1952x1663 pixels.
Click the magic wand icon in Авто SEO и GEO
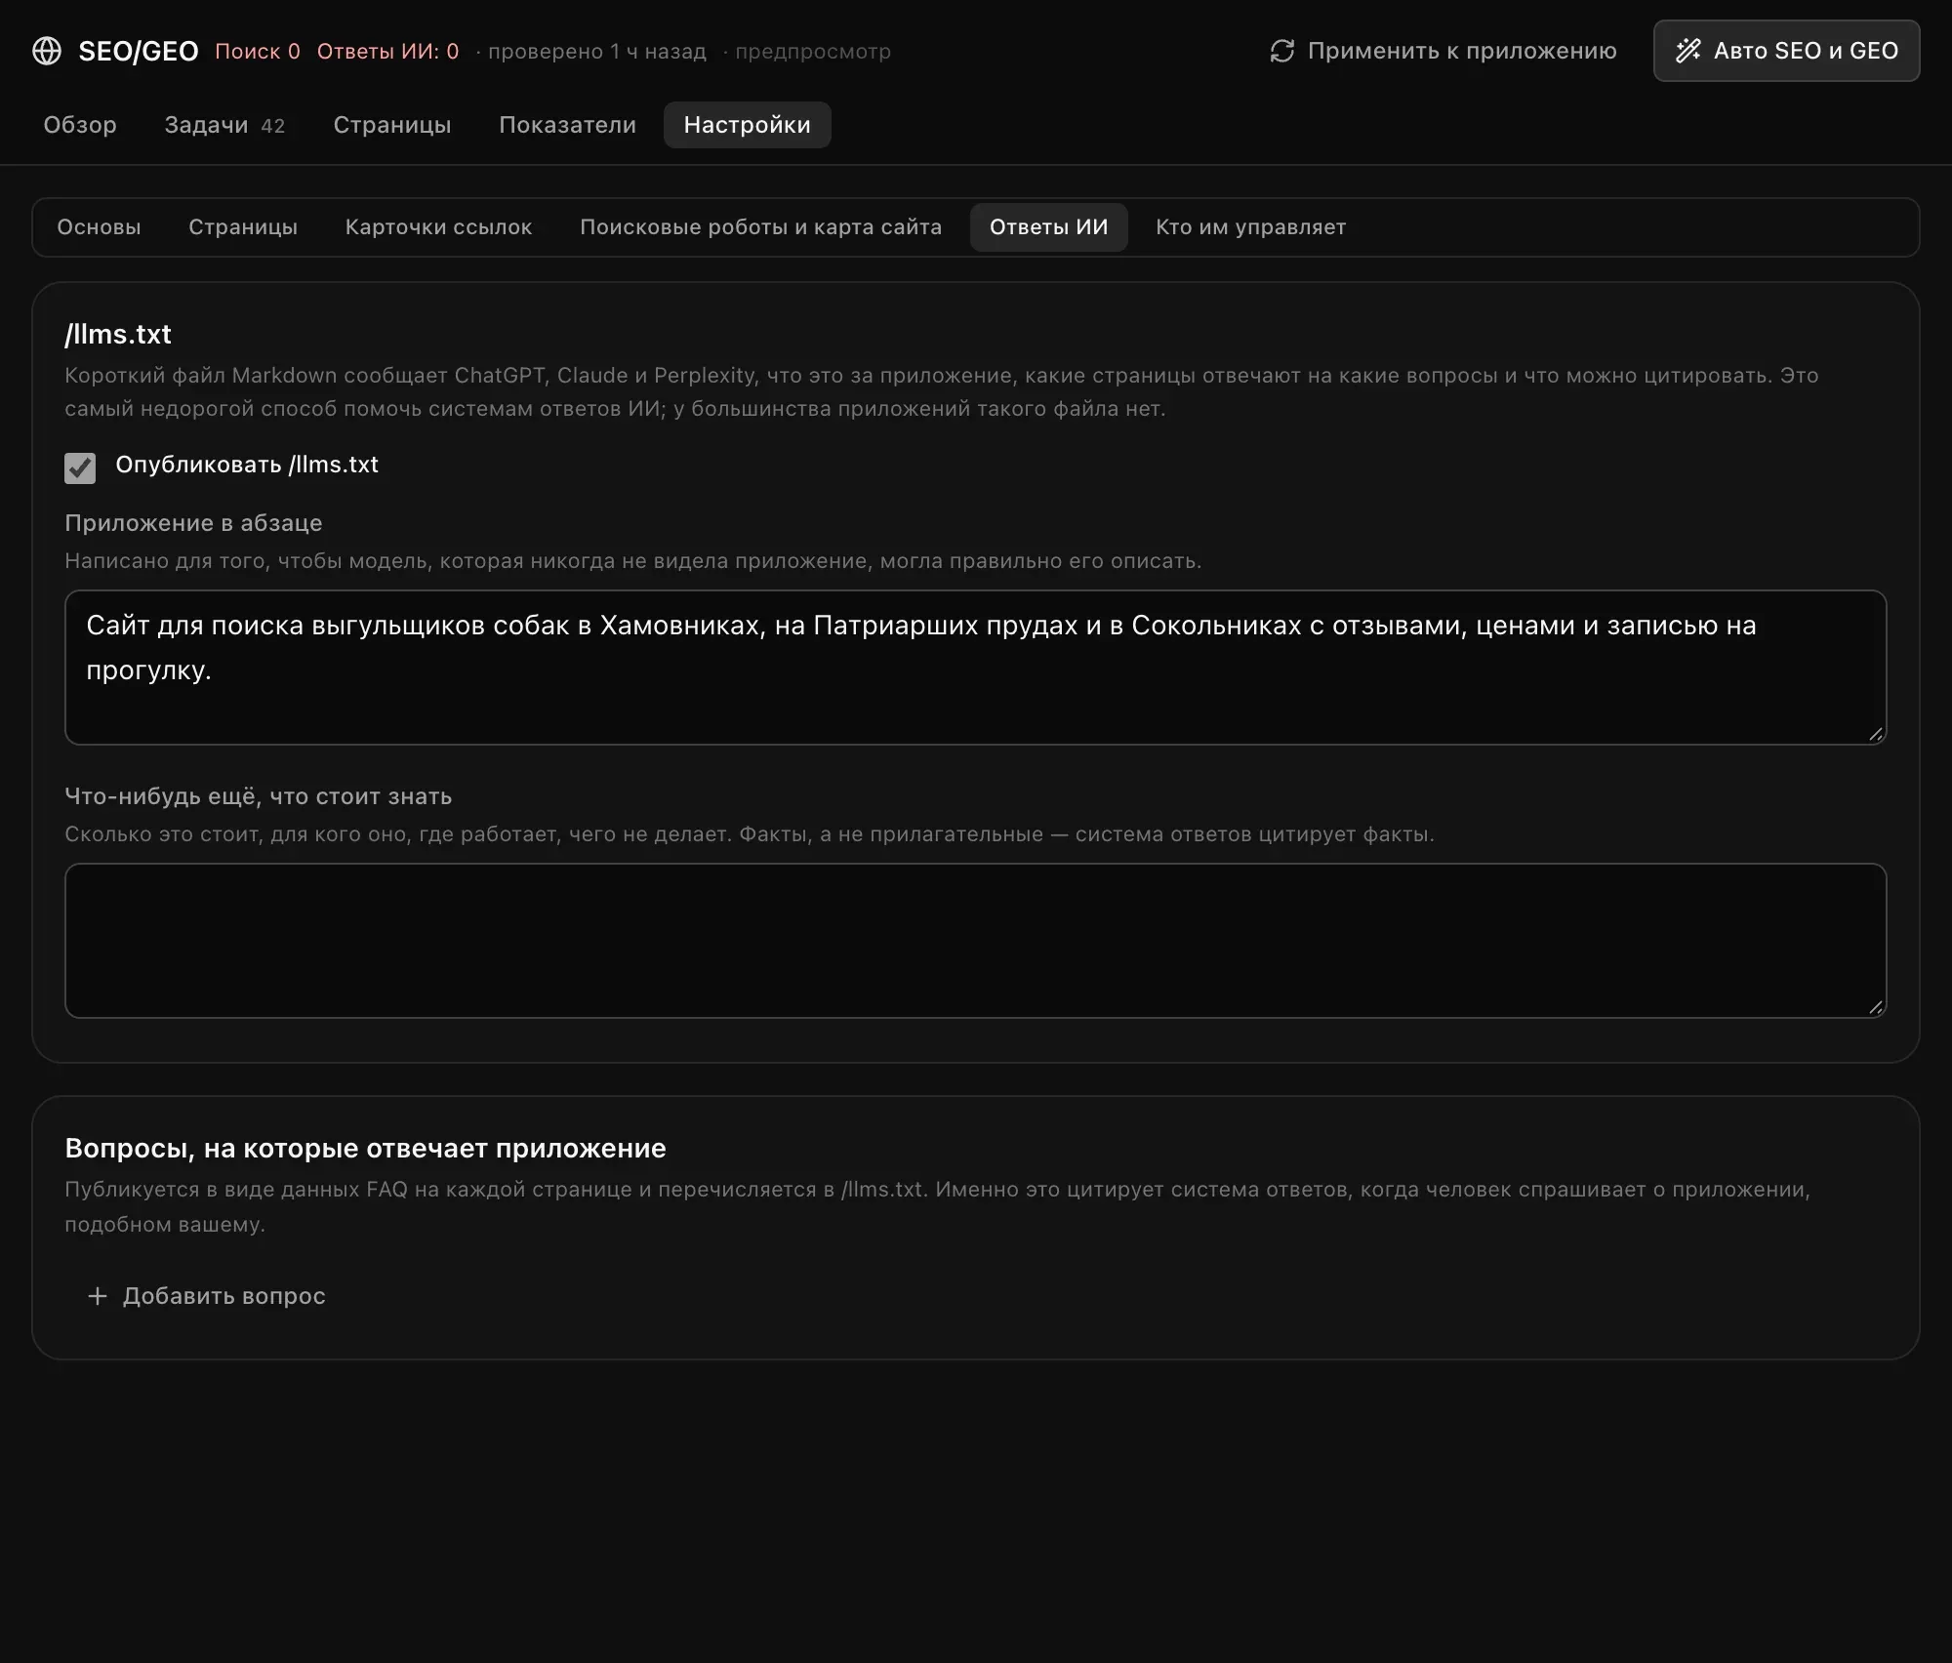click(1688, 51)
